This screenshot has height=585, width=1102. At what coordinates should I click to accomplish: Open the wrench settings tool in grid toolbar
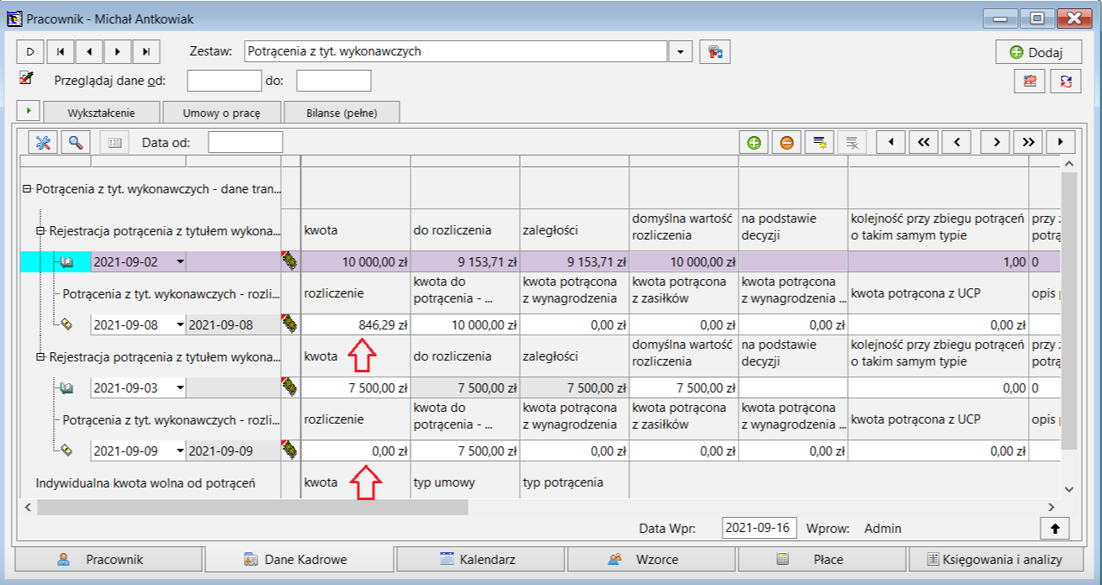point(43,142)
